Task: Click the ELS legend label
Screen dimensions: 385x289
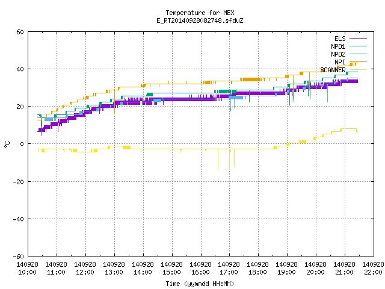Action: pyautogui.click(x=340, y=39)
